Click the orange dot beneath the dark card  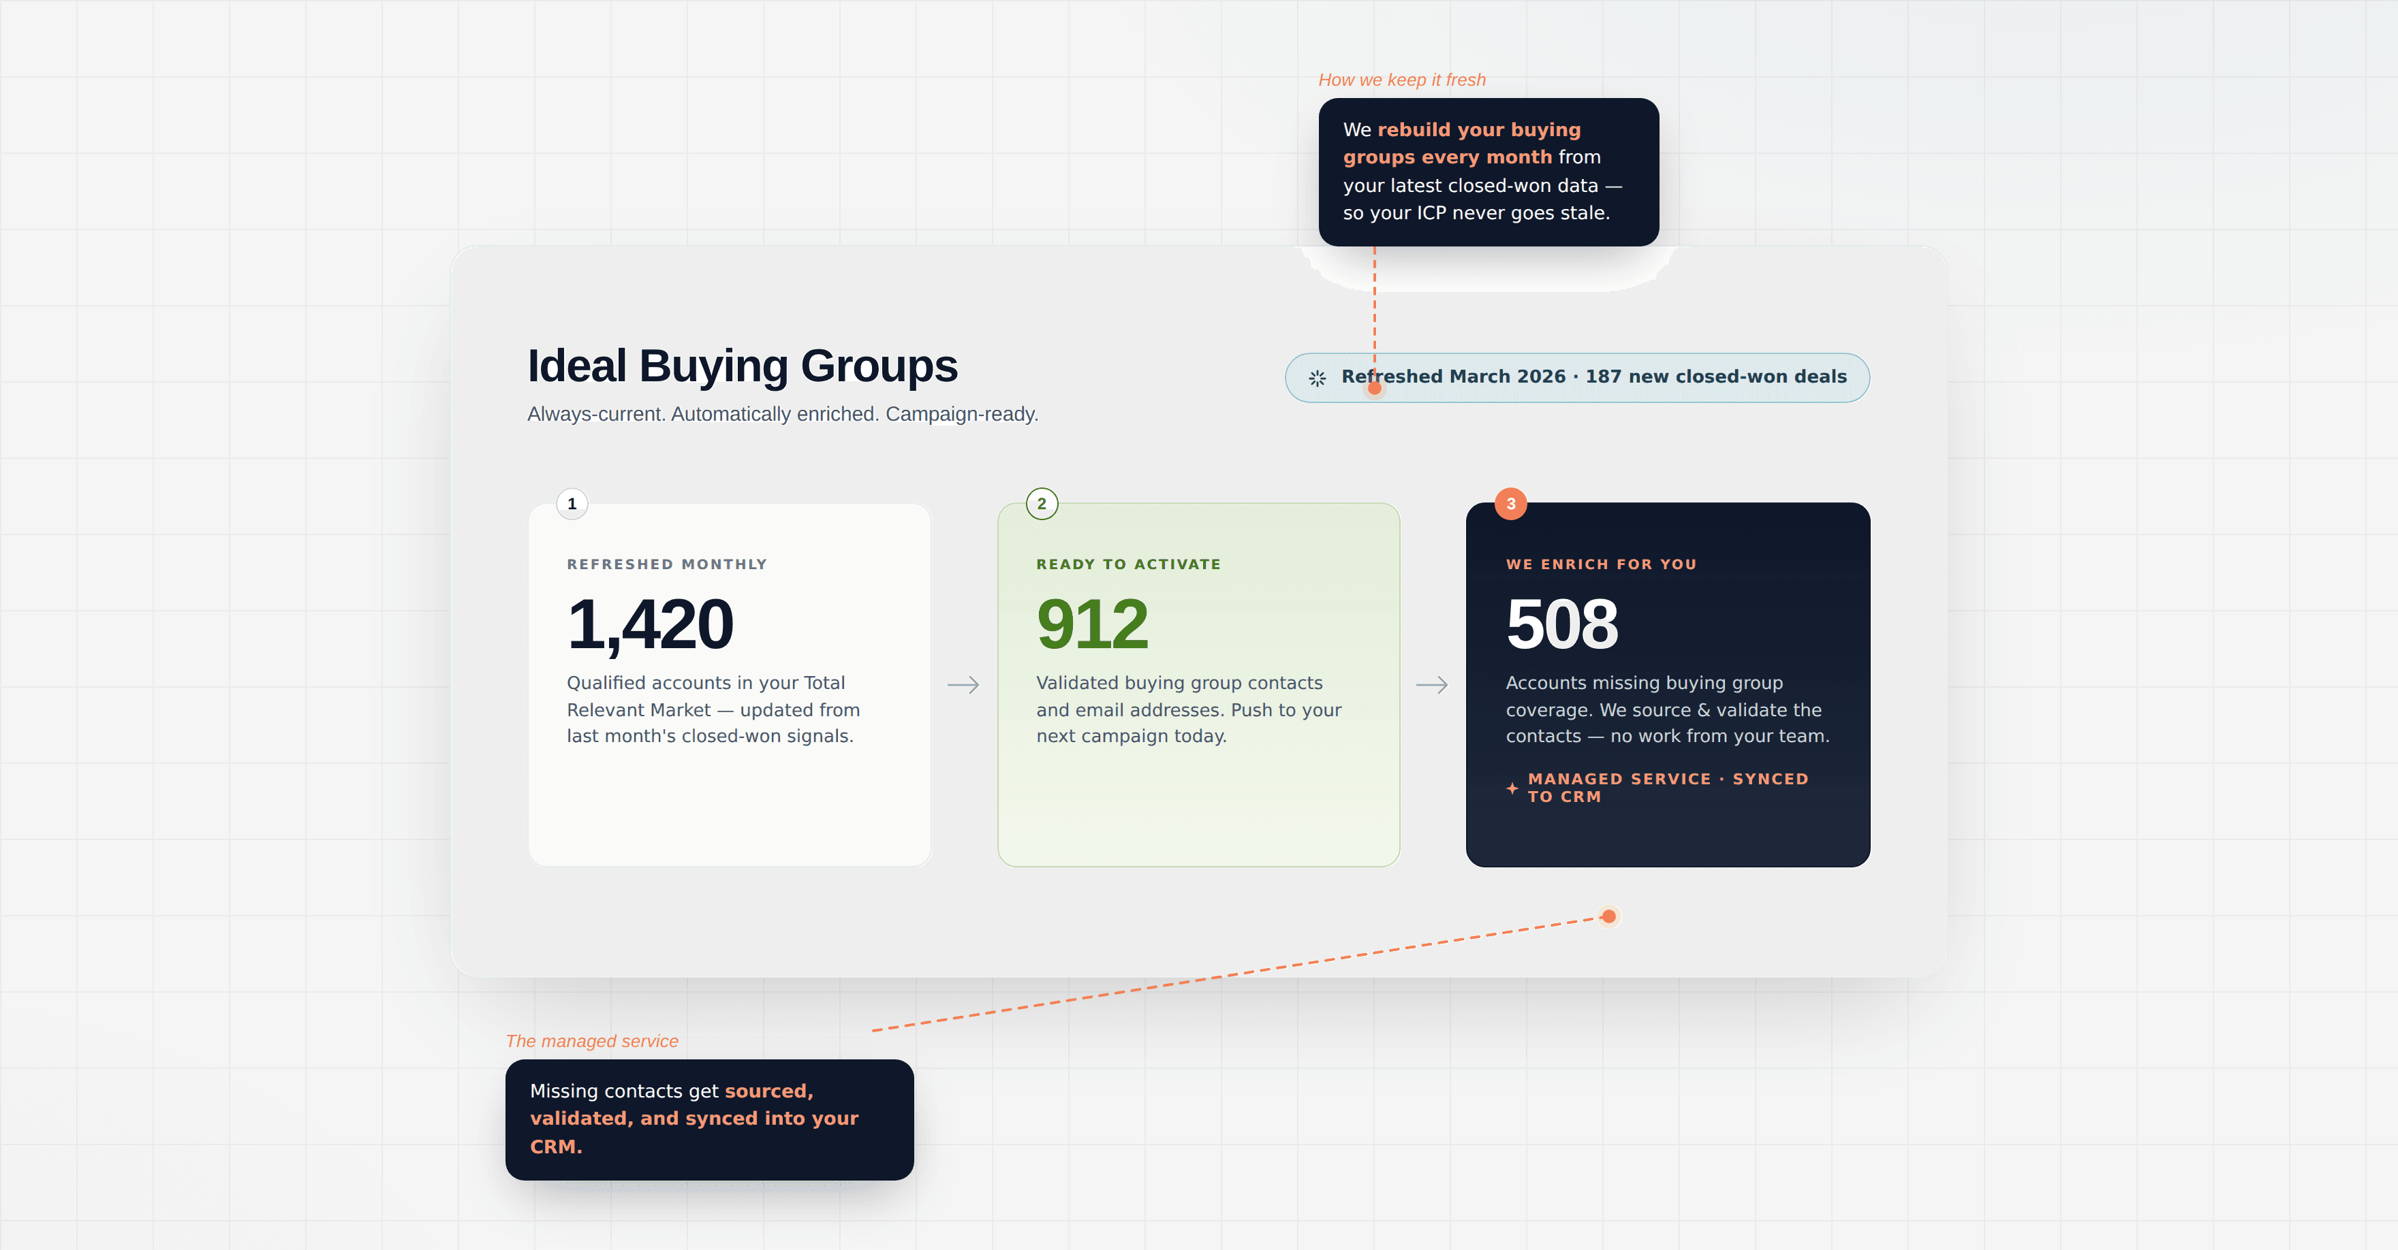coord(1608,917)
